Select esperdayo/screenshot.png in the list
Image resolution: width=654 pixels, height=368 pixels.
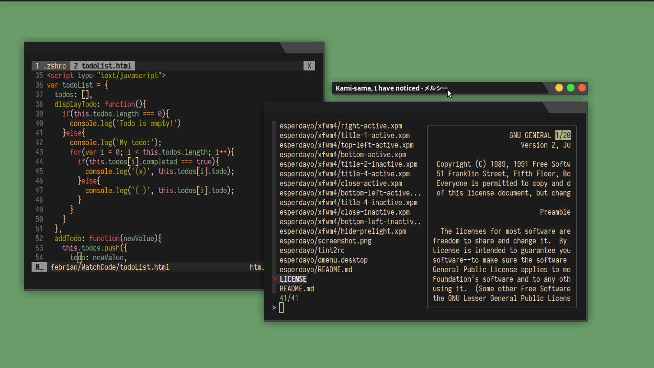(x=326, y=241)
